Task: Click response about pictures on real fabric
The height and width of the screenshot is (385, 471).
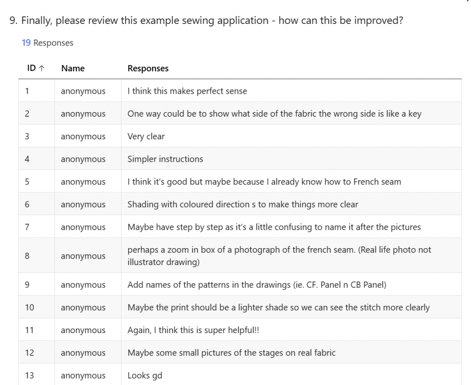Action: click(231, 353)
